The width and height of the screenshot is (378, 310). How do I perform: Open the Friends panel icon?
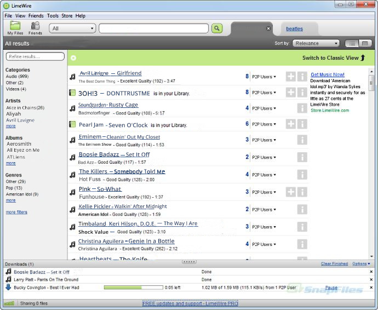(x=35, y=28)
